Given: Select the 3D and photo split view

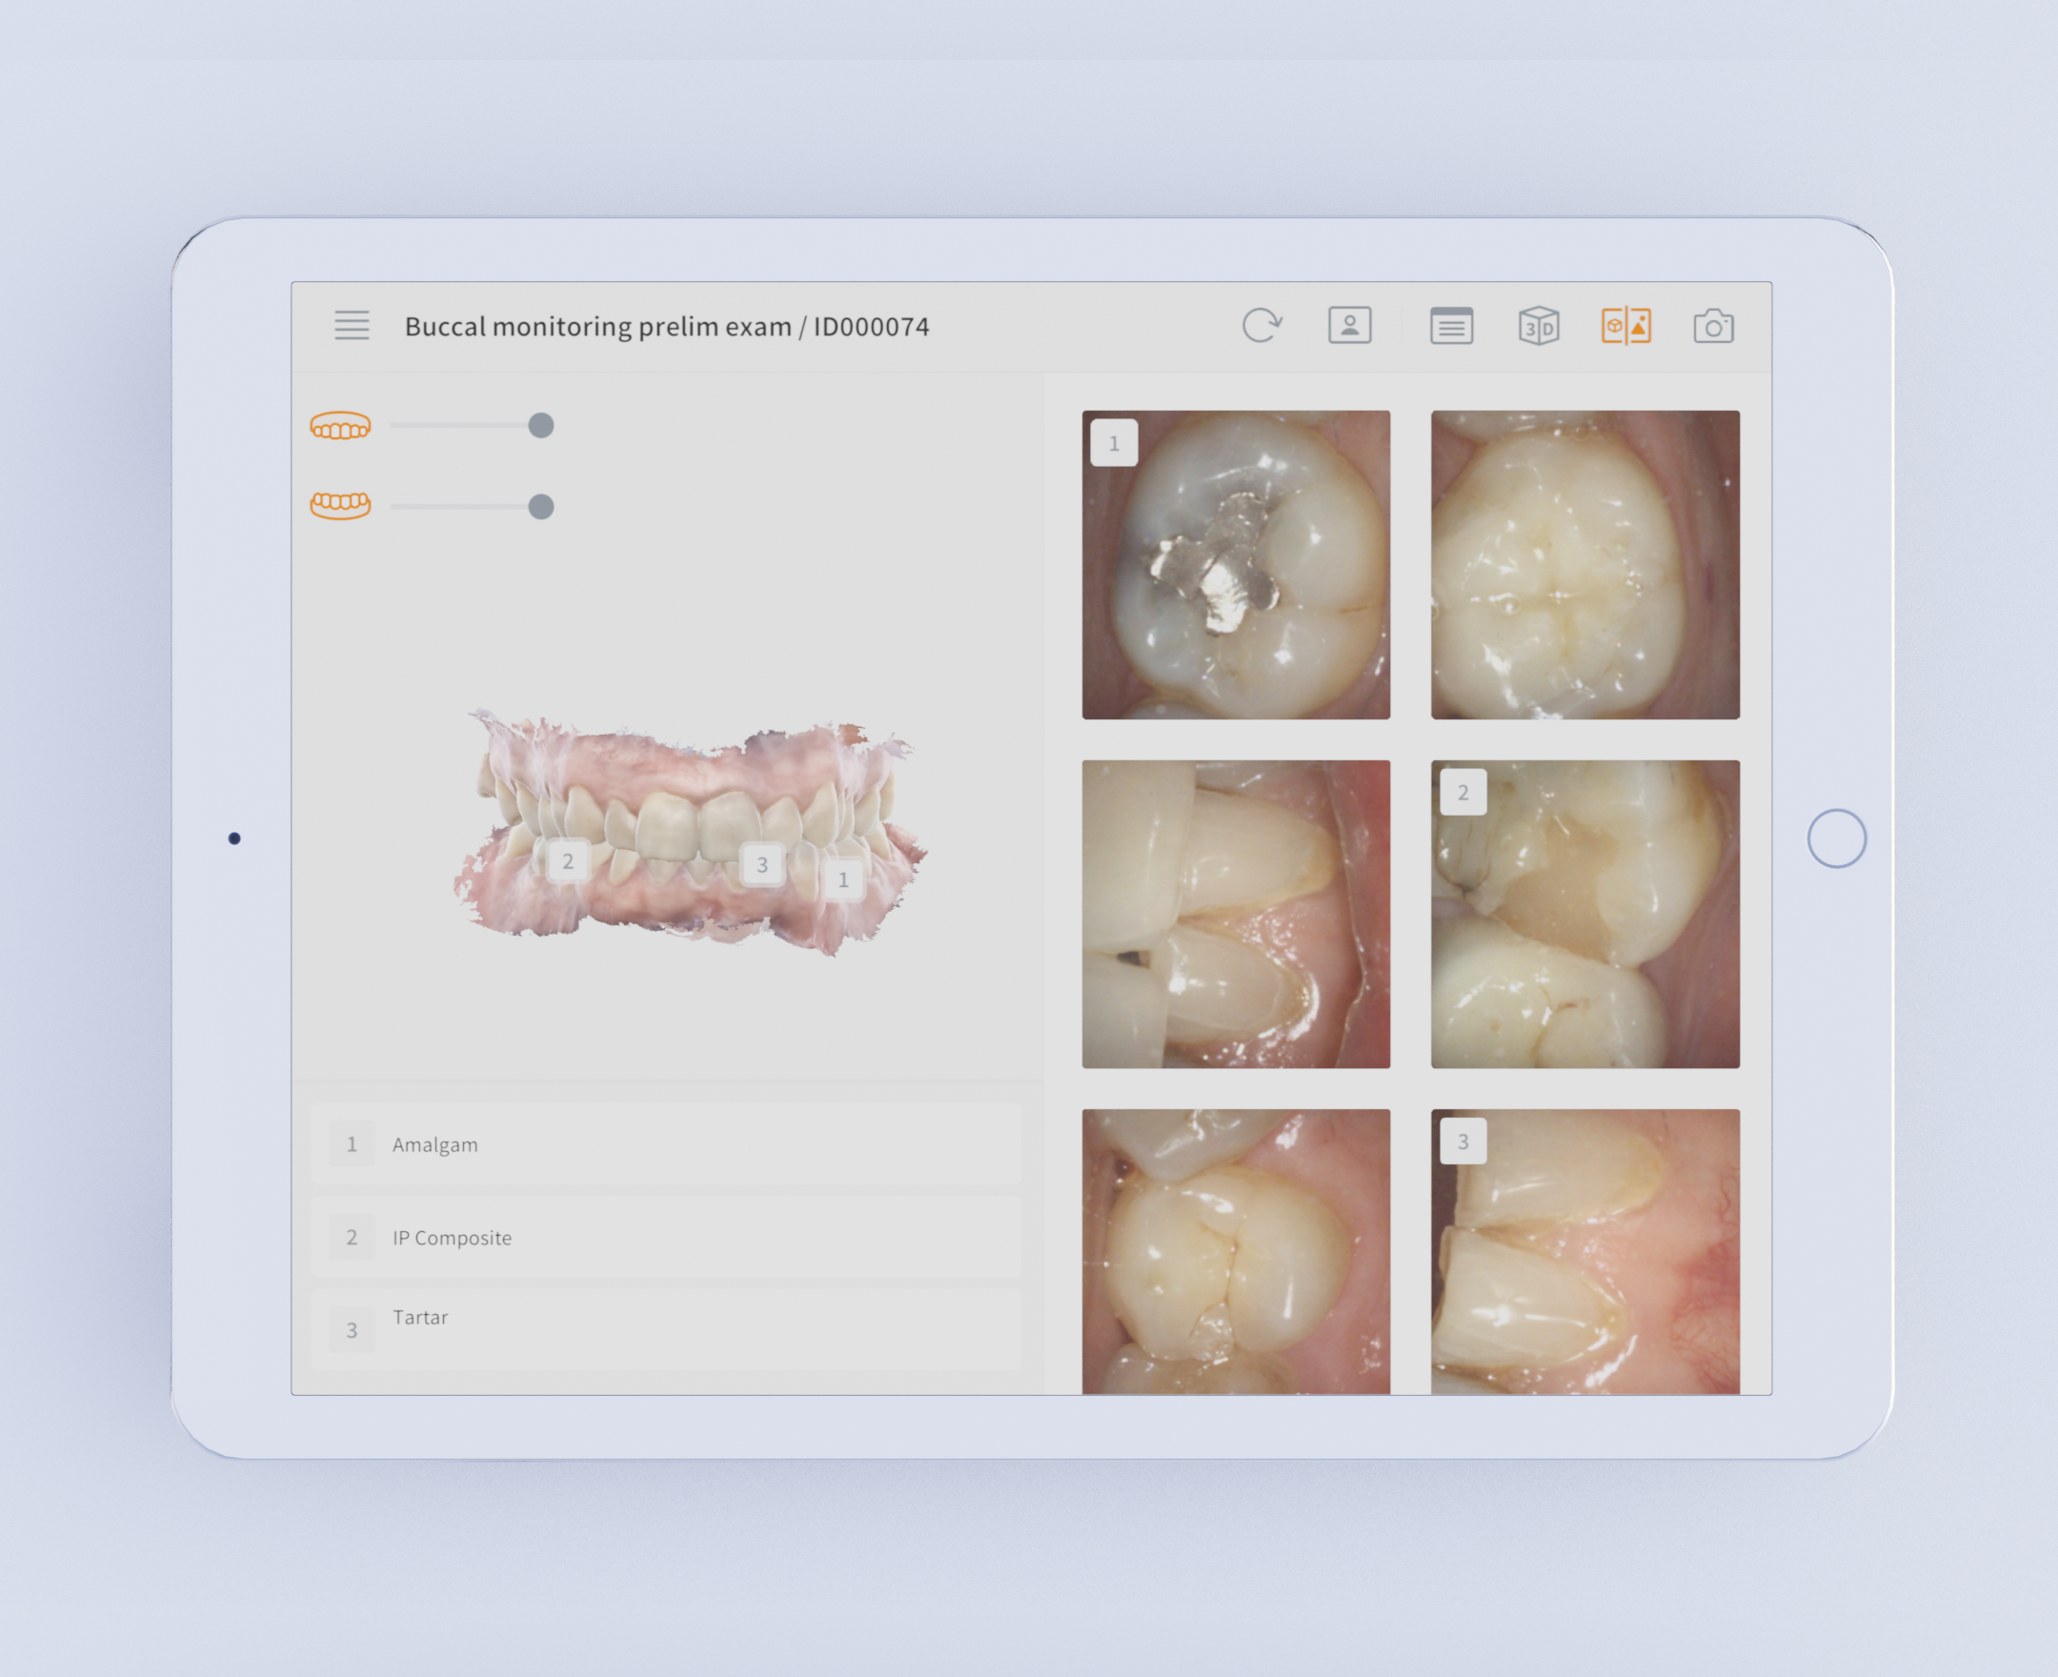Looking at the screenshot, I should (x=1626, y=326).
